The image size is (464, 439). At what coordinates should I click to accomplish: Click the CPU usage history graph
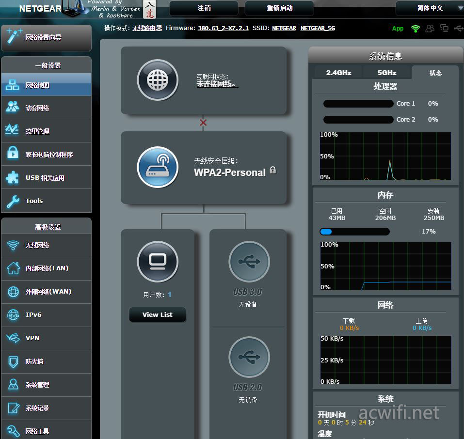[385, 156]
